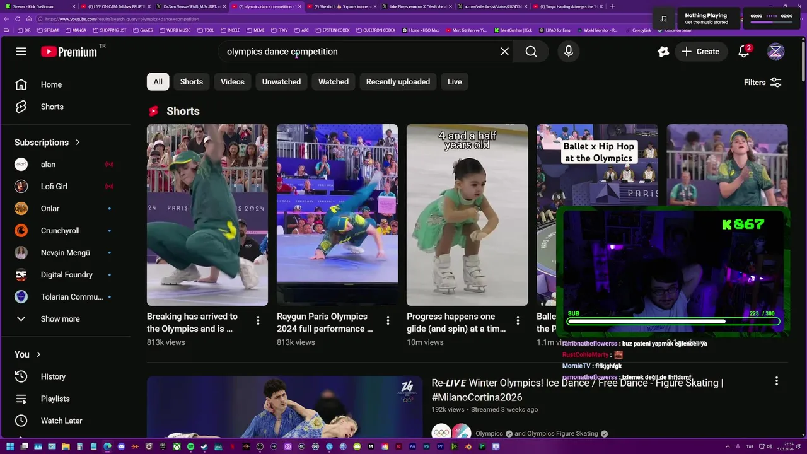Open the WEIRD MUSIC bookmarks folder
The height and width of the screenshot is (454, 807).
(x=176, y=30)
